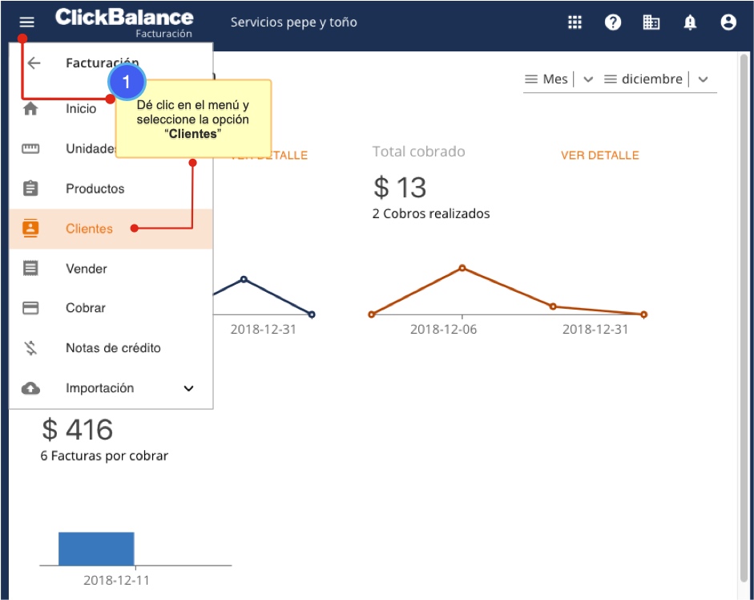The image size is (754, 600).
Task: Open the diciembre month dropdown
Action: coord(703,79)
